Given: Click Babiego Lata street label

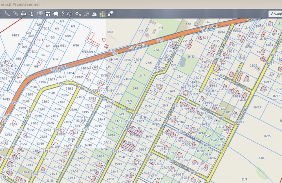Looking at the screenshot, I should (193, 137).
